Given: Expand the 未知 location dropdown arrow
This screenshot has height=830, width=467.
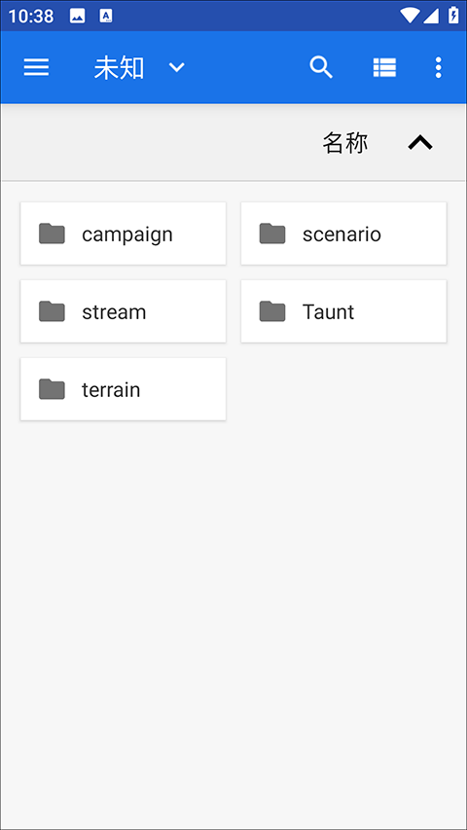Looking at the screenshot, I should click(176, 68).
